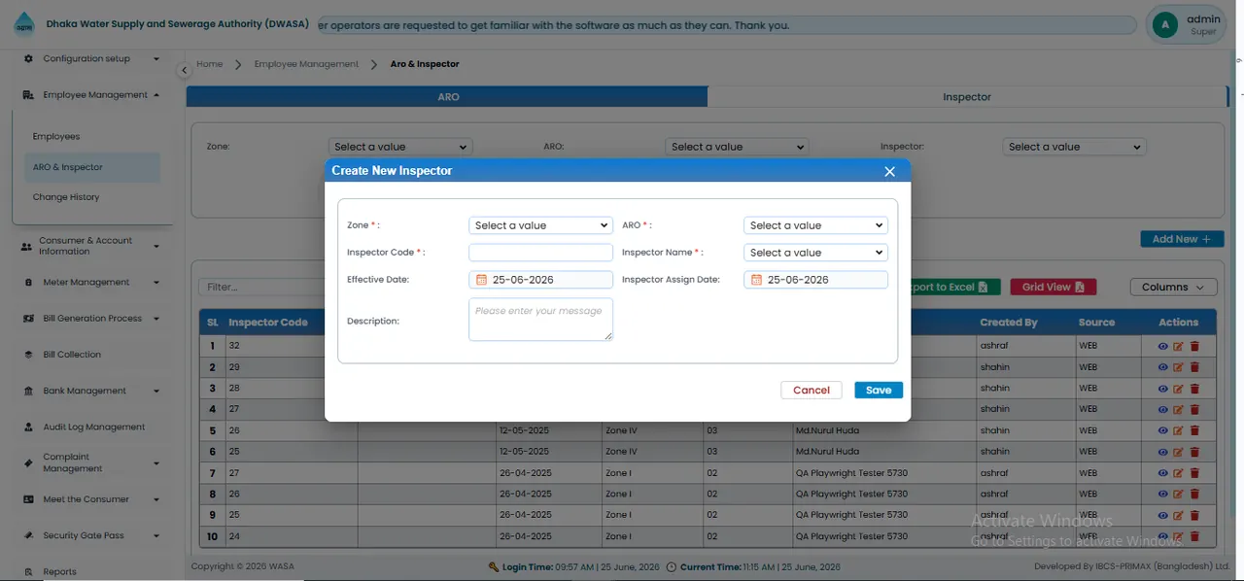Click the Add New button
1244x581 pixels.
point(1182,239)
